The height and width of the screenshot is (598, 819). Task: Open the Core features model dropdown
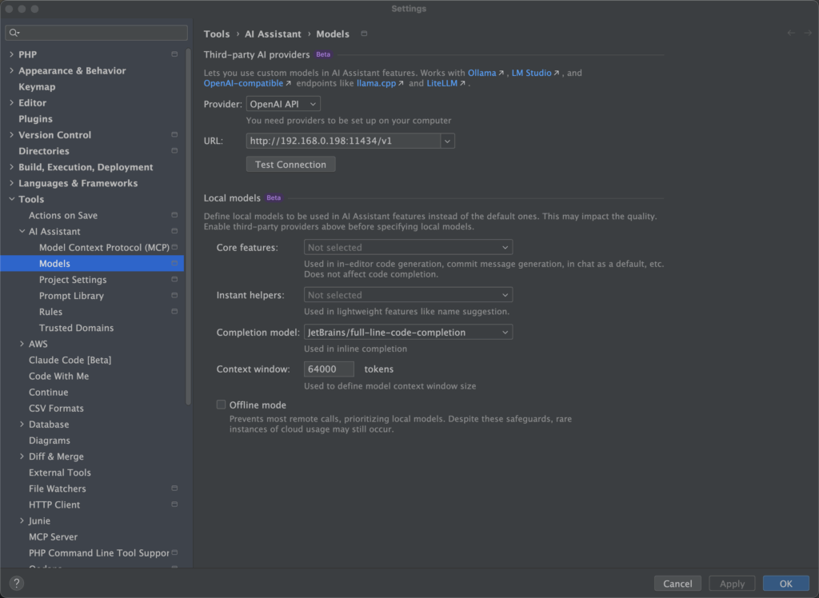coord(408,248)
